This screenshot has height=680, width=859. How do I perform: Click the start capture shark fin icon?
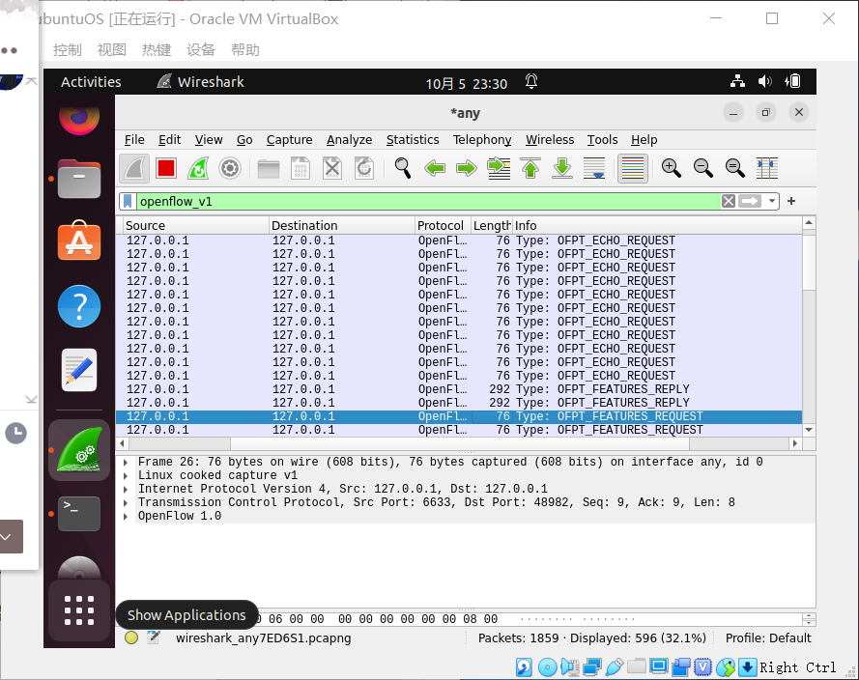click(x=134, y=168)
